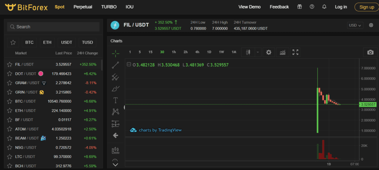Open chart settings gear in toolbar
Viewport: 379px width, 170px height.
click(269, 52)
